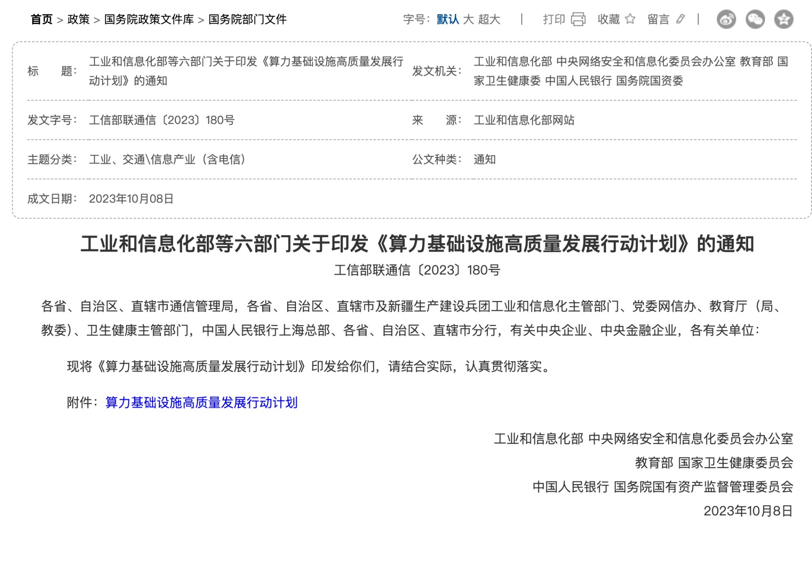
Task: Click source text 工业和信息化部网站
Action: (x=524, y=120)
